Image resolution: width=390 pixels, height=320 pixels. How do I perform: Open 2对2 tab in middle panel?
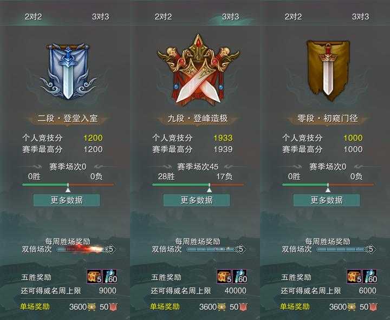click(x=163, y=17)
